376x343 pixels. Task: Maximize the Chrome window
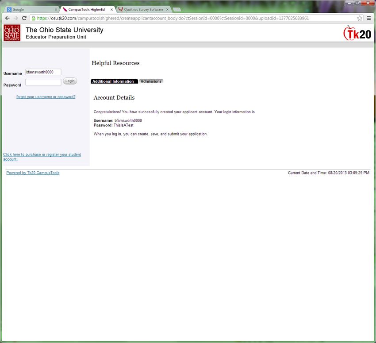pyautogui.click(x=357, y=3)
